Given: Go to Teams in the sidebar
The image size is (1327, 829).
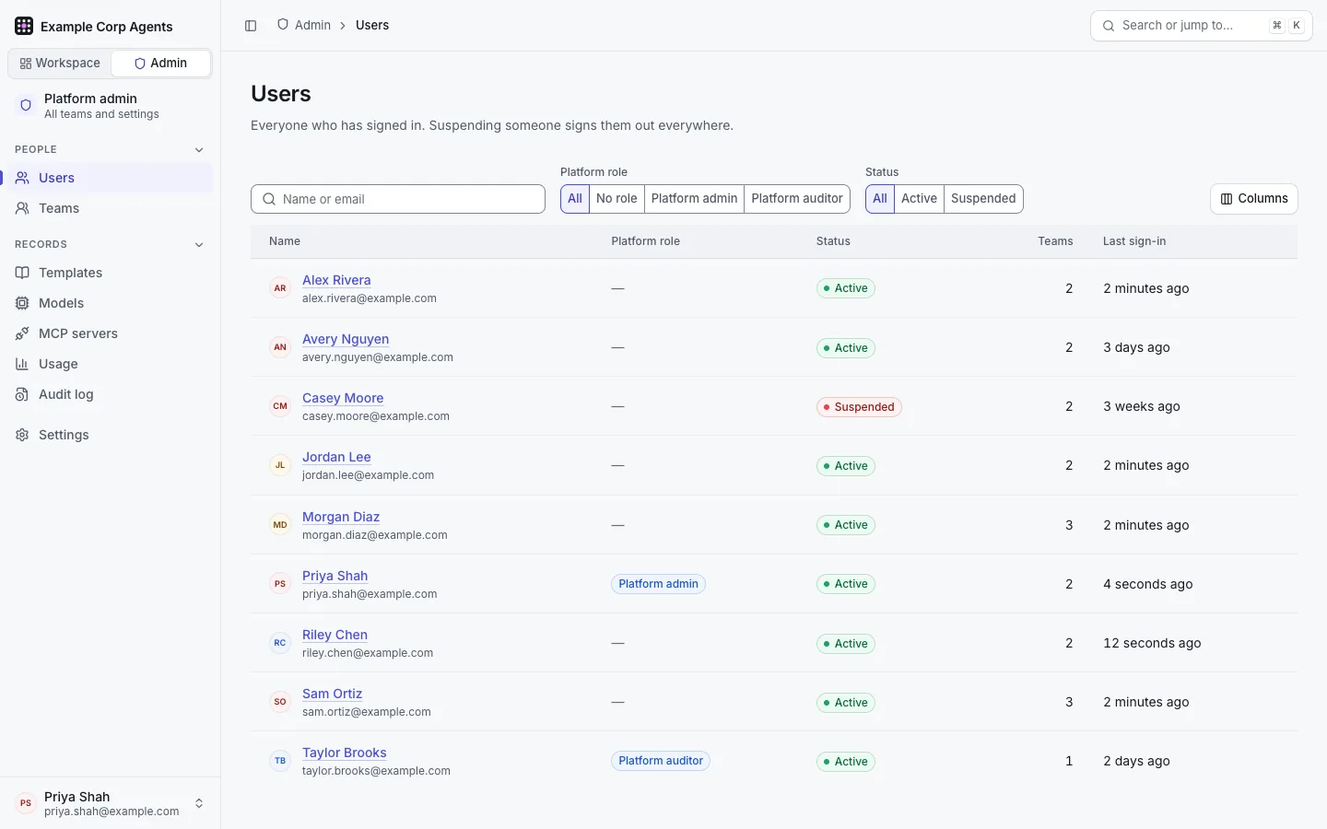Looking at the screenshot, I should (x=111, y=208).
